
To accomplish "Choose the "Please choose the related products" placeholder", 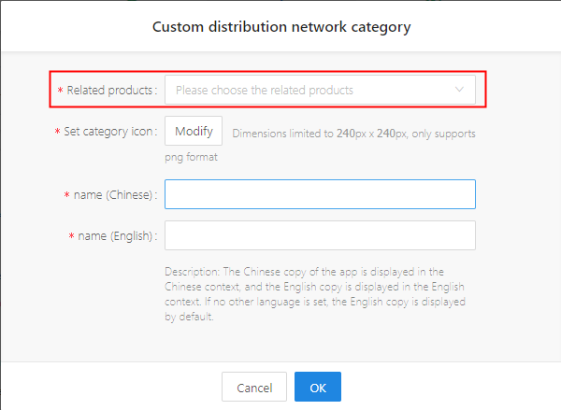I will [x=265, y=90].
